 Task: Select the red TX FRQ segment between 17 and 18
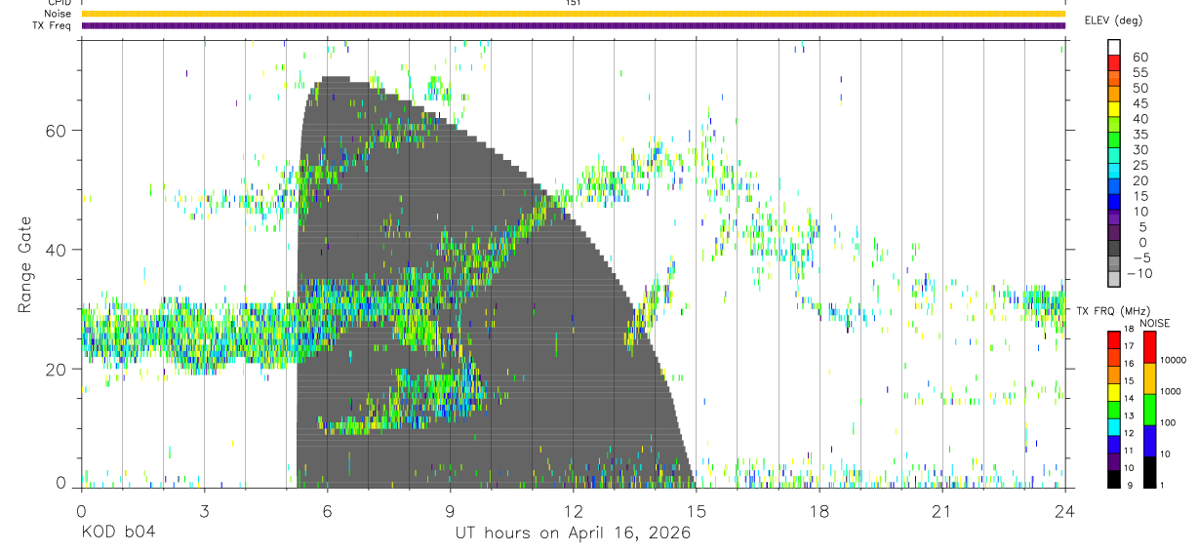coord(1114,339)
